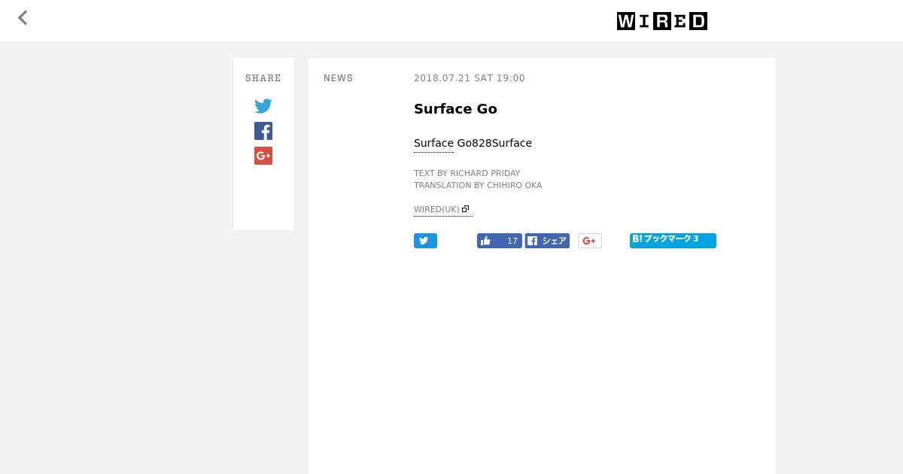
Task: Click TEXT BY RICHARD PRIDAY credit
Action: coord(467,173)
